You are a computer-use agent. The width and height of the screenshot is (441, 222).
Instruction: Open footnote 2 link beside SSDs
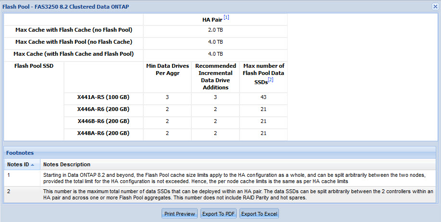click(271, 80)
